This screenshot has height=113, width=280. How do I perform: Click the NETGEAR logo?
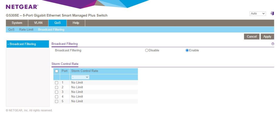[x=22, y=7]
